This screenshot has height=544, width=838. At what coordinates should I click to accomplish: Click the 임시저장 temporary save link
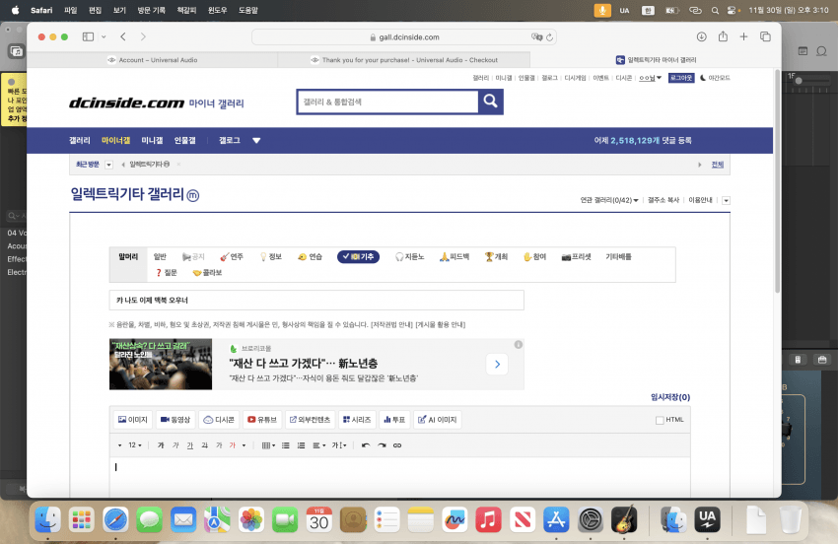pyautogui.click(x=669, y=397)
